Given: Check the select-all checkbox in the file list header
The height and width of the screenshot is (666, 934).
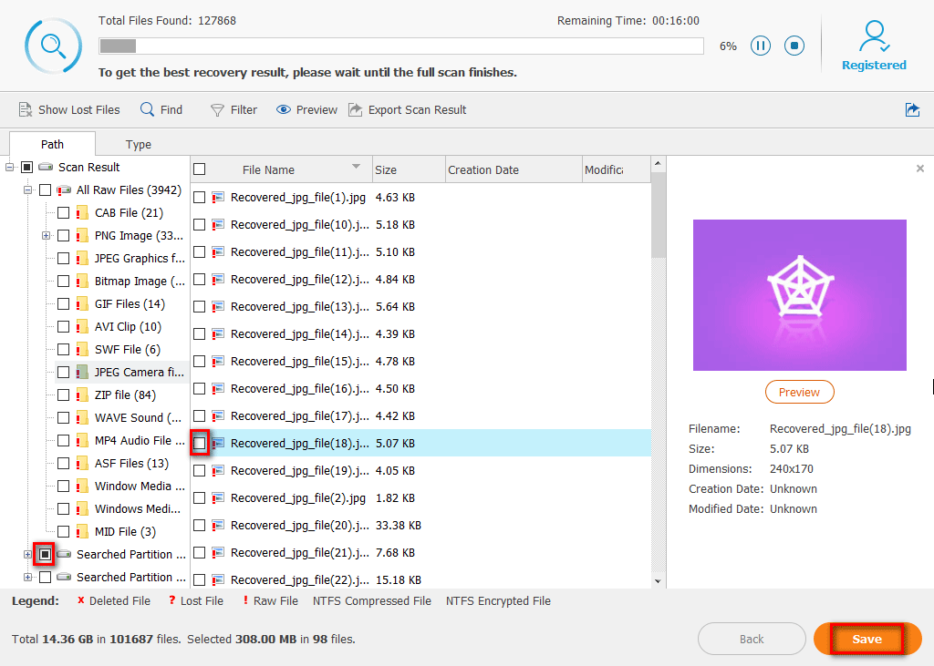Looking at the screenshot, I should pyautogui.click(x=200, y=169).
